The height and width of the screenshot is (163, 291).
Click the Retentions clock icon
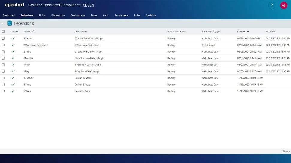click(x=10, y=23)
